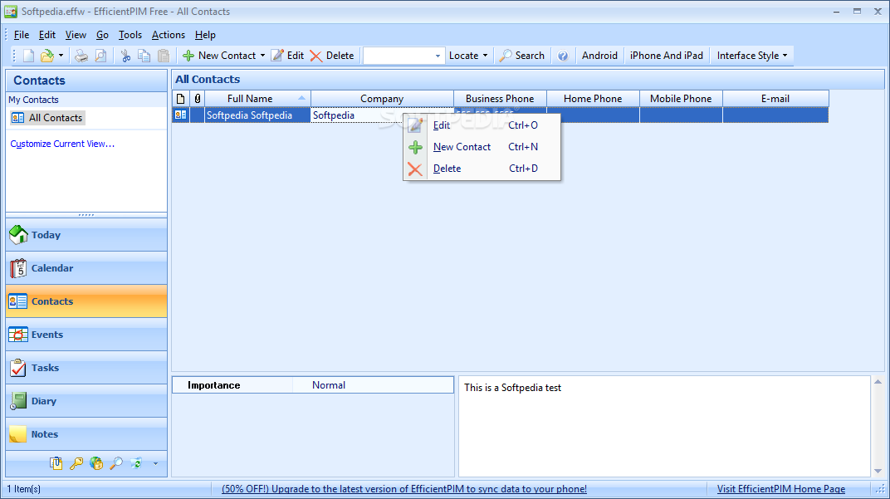Click the iPhone And iPad button
The image size is (890, 499).
click(x=667, y=56)
